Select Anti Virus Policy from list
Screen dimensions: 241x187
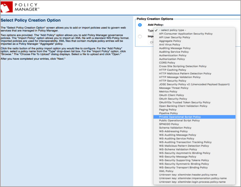(x=169, y=45)
